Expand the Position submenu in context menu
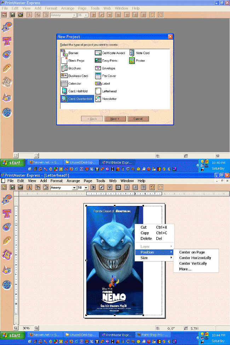230x345 pixels. 155,252
